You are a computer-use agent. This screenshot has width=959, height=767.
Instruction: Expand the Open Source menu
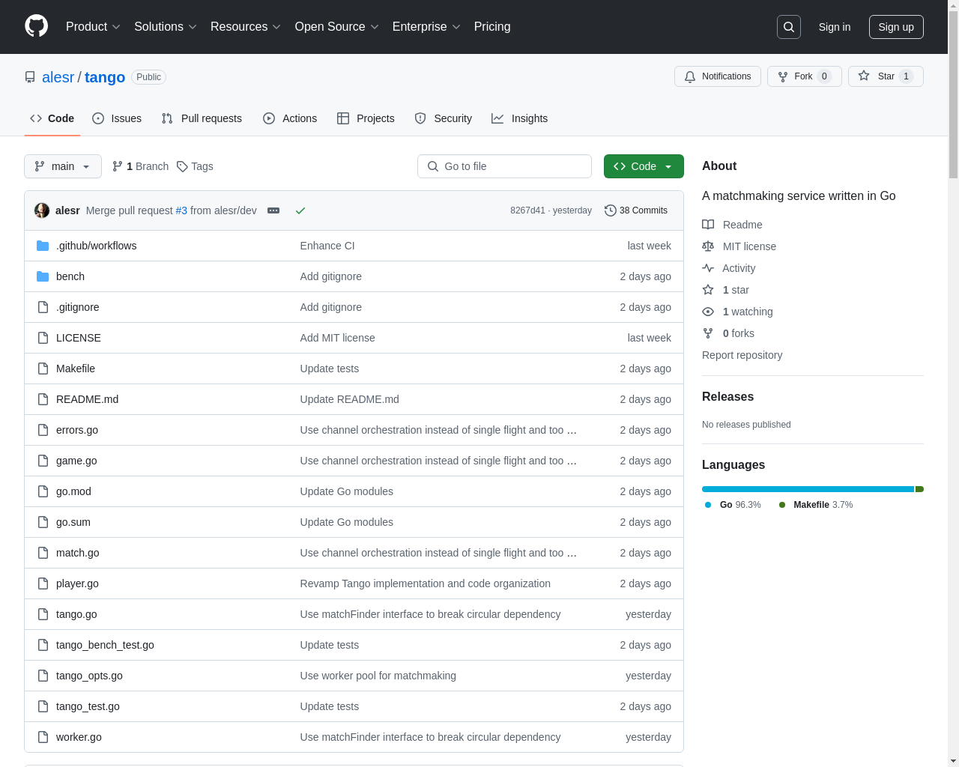click(337, 27)
